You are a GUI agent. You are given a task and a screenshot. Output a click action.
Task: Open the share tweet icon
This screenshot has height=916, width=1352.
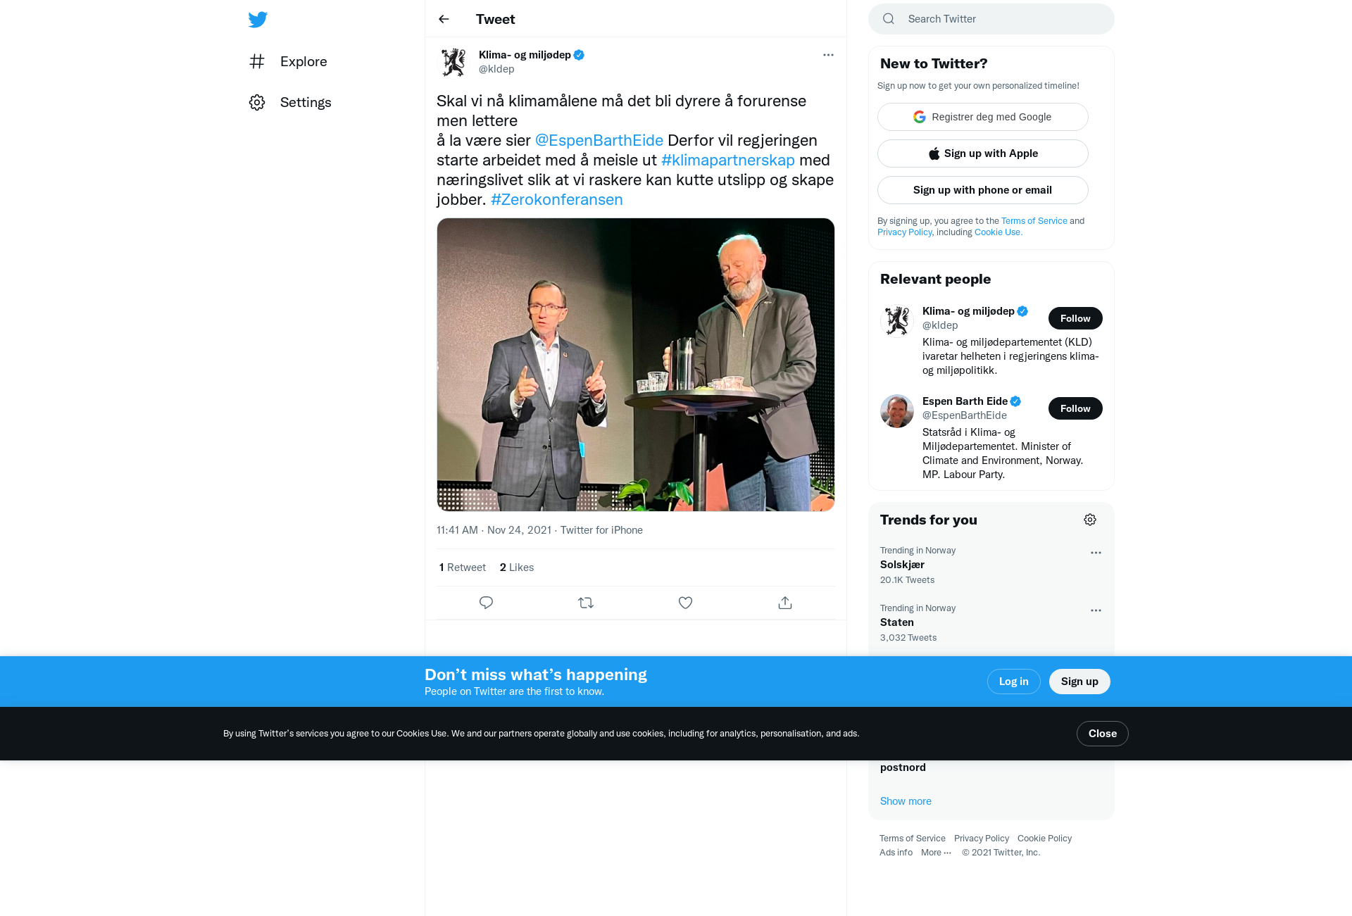point(785,603)
